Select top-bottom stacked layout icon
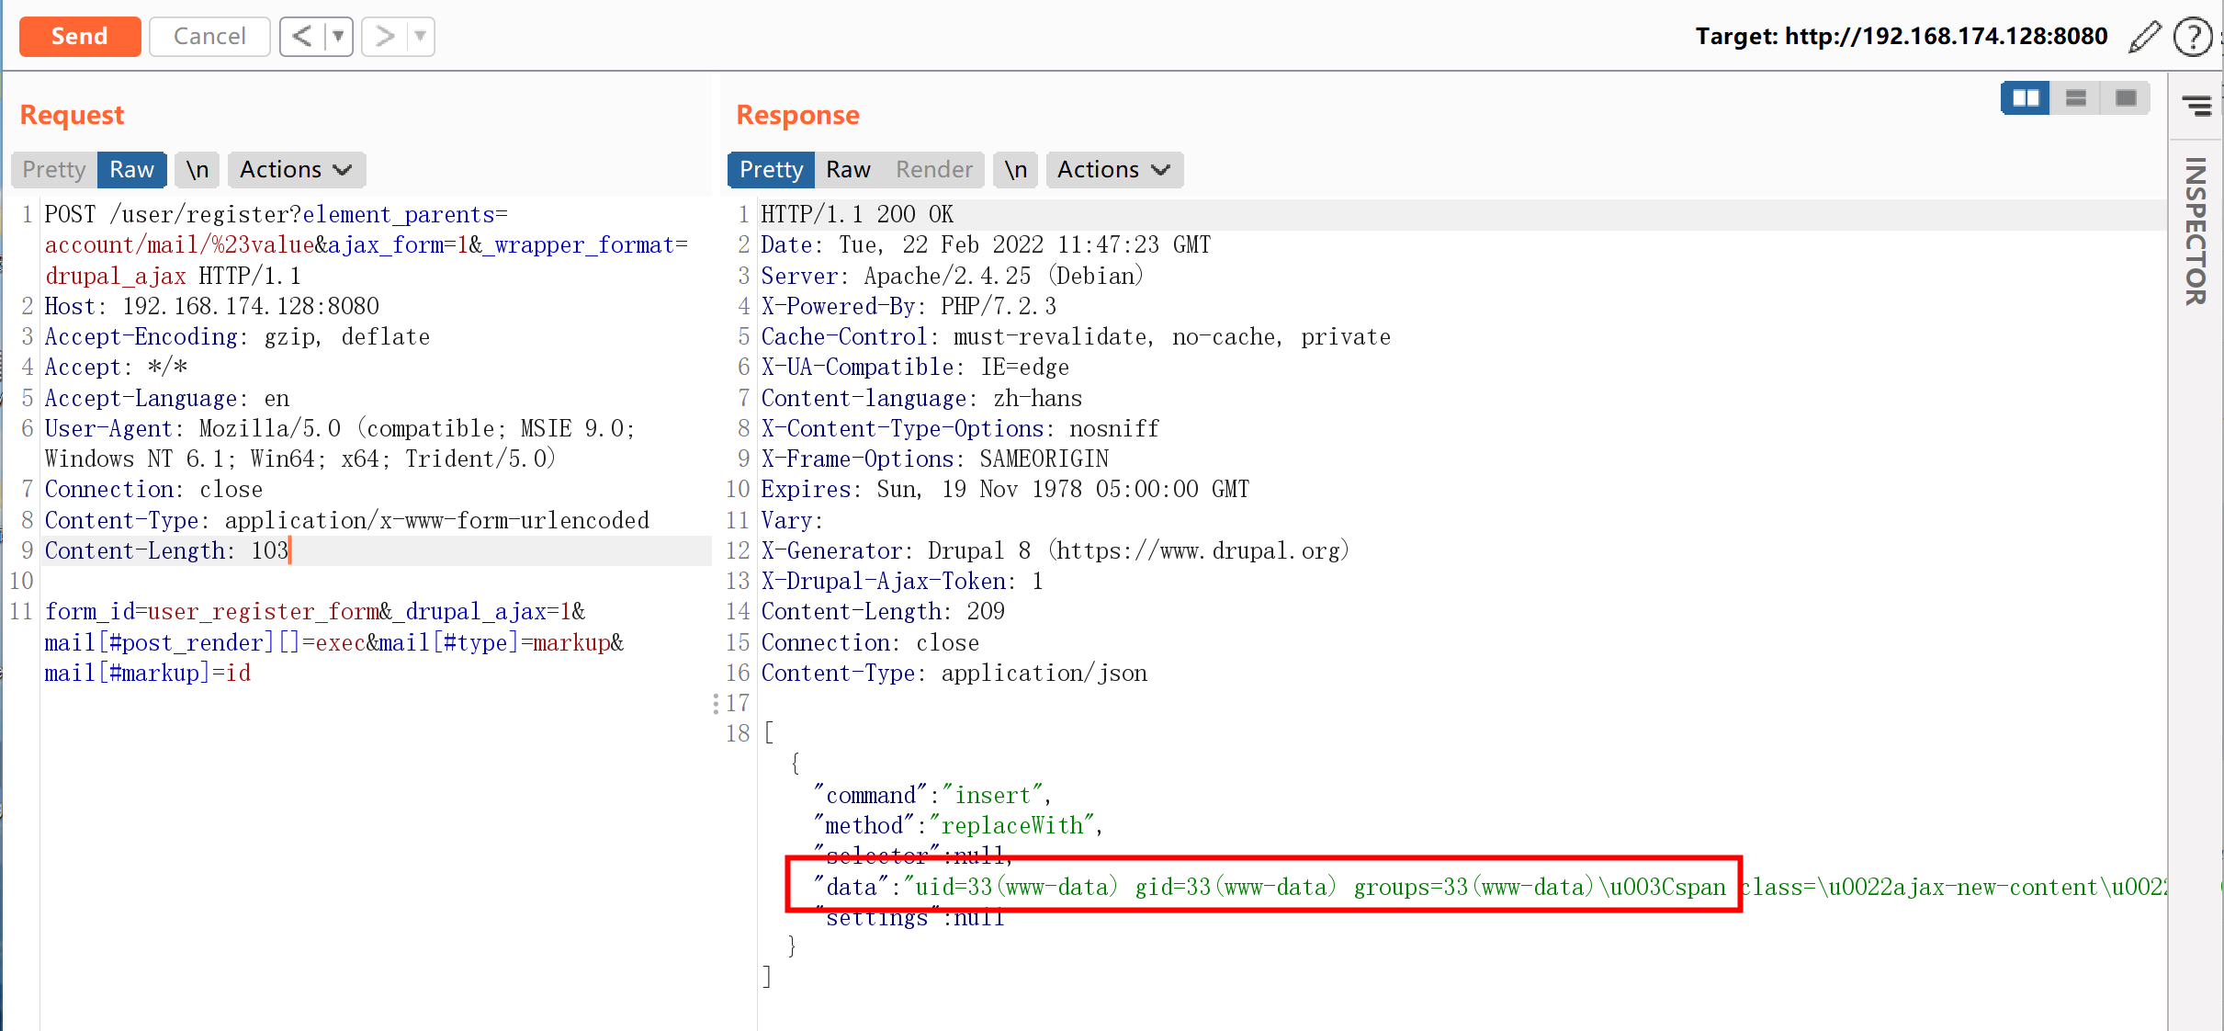 click(x=2075, y=98)
